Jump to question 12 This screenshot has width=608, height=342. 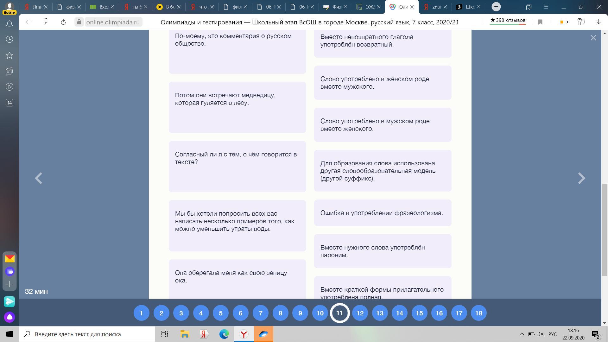[x=360, y=313]
